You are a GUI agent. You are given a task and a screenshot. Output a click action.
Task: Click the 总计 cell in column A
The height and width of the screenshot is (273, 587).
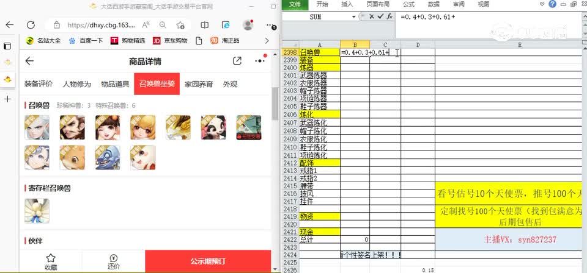[x=319, y=239]
